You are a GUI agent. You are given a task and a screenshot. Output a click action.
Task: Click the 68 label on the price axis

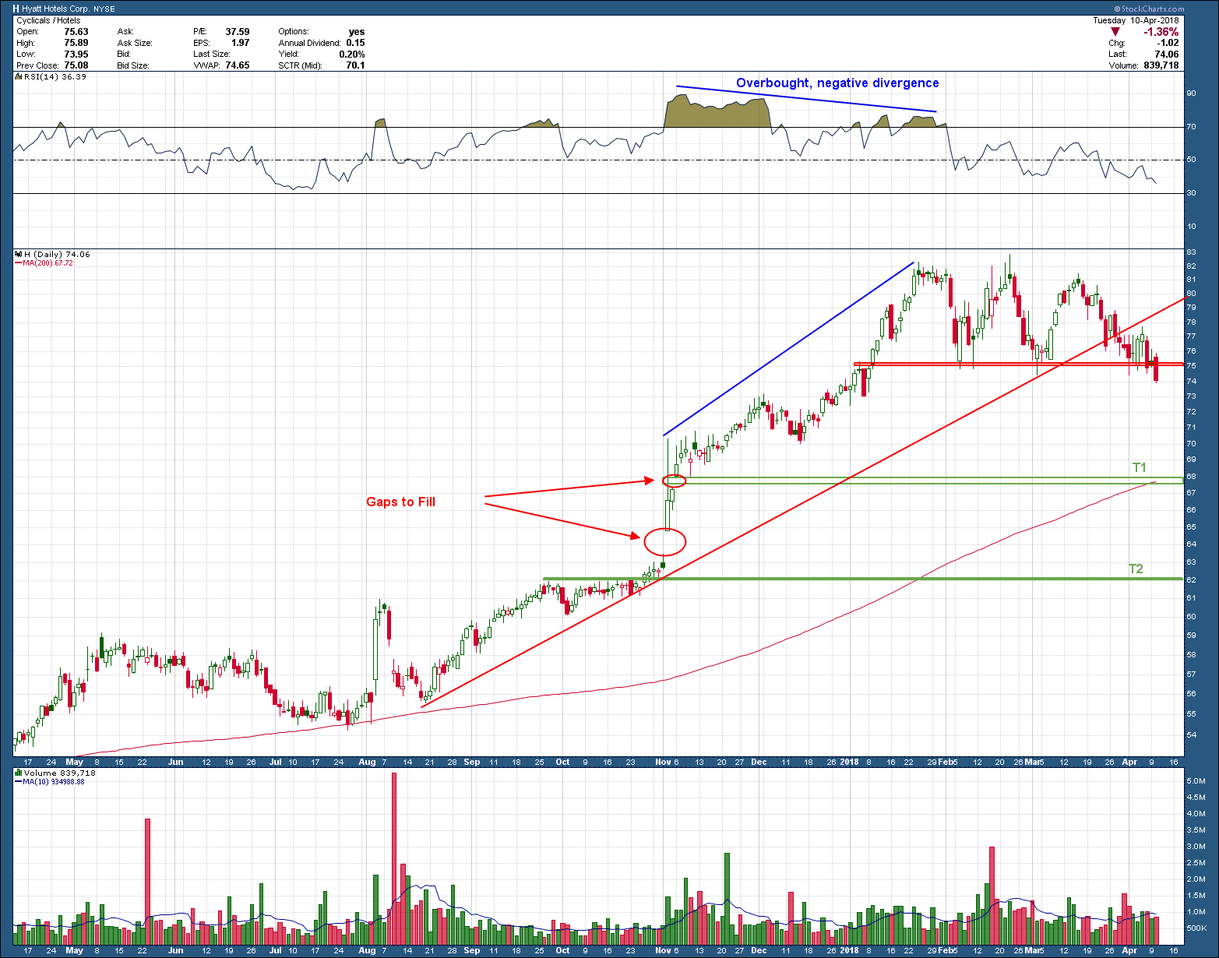1192,477
